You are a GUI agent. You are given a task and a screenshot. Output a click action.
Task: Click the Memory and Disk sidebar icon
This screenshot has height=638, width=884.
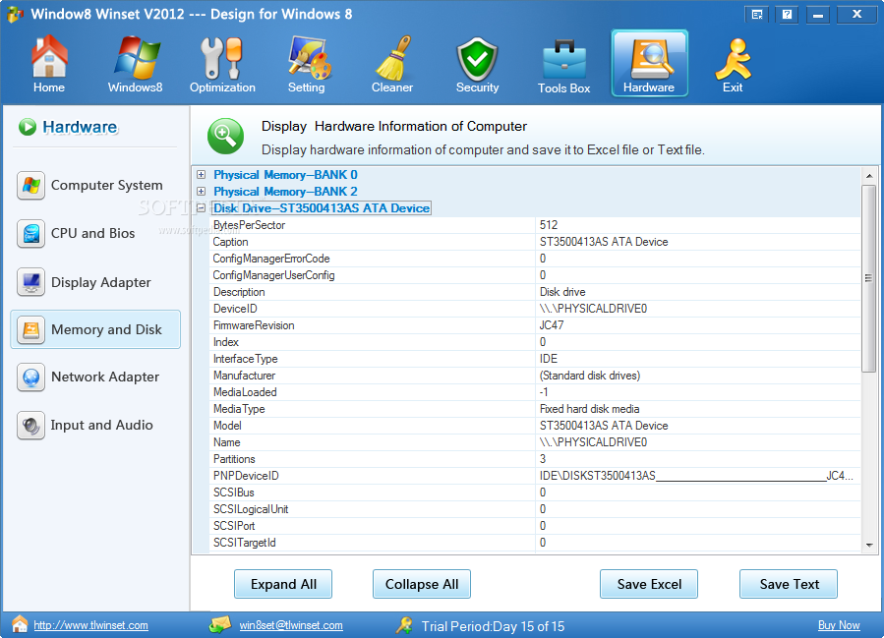pyautogui.click(x=31, y=329)
